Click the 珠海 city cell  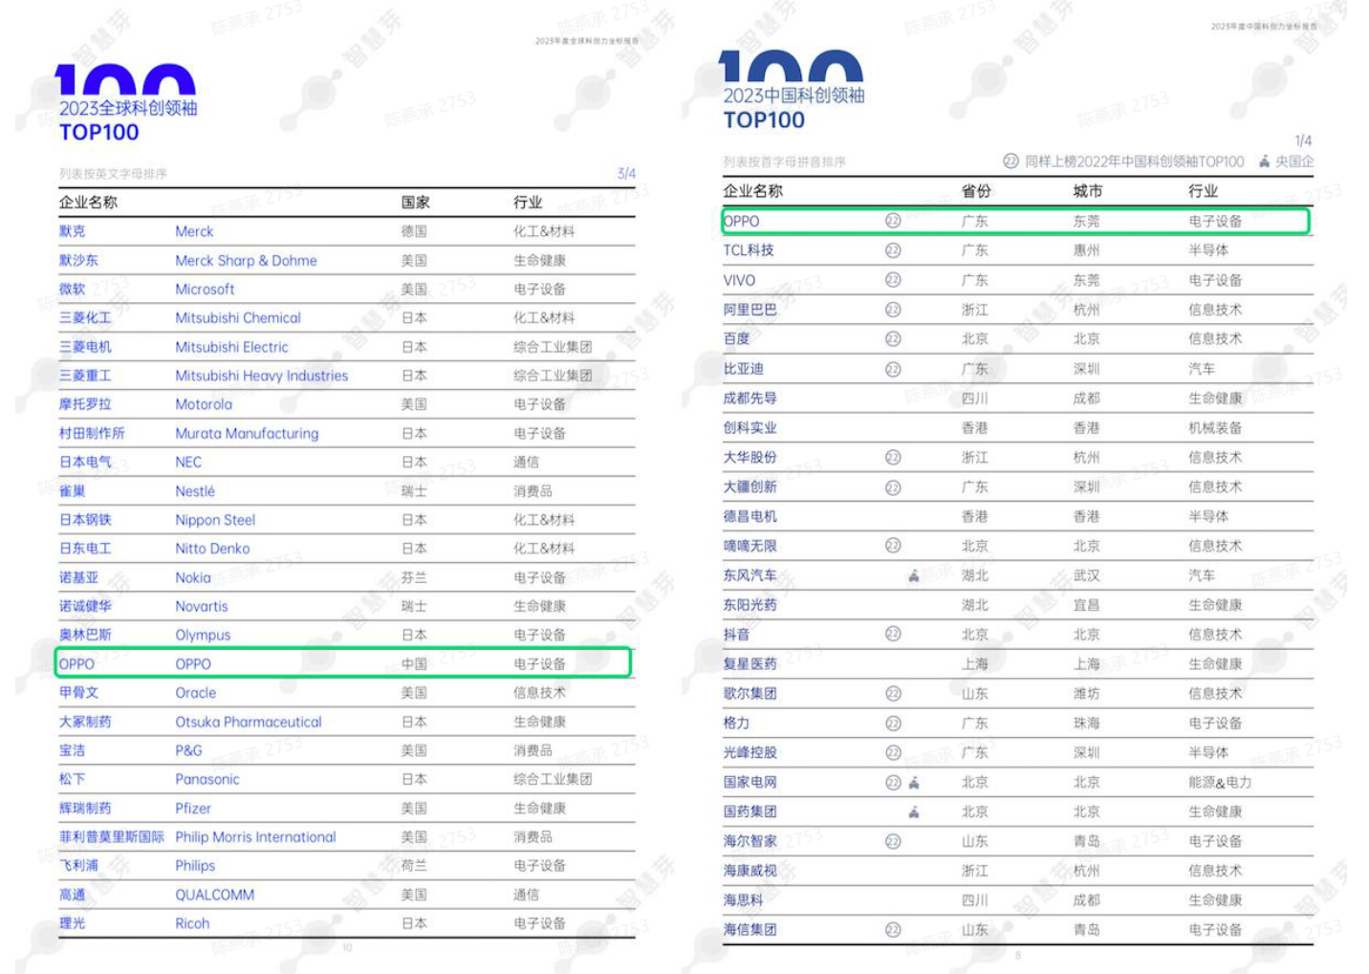tap(1086, 724)
